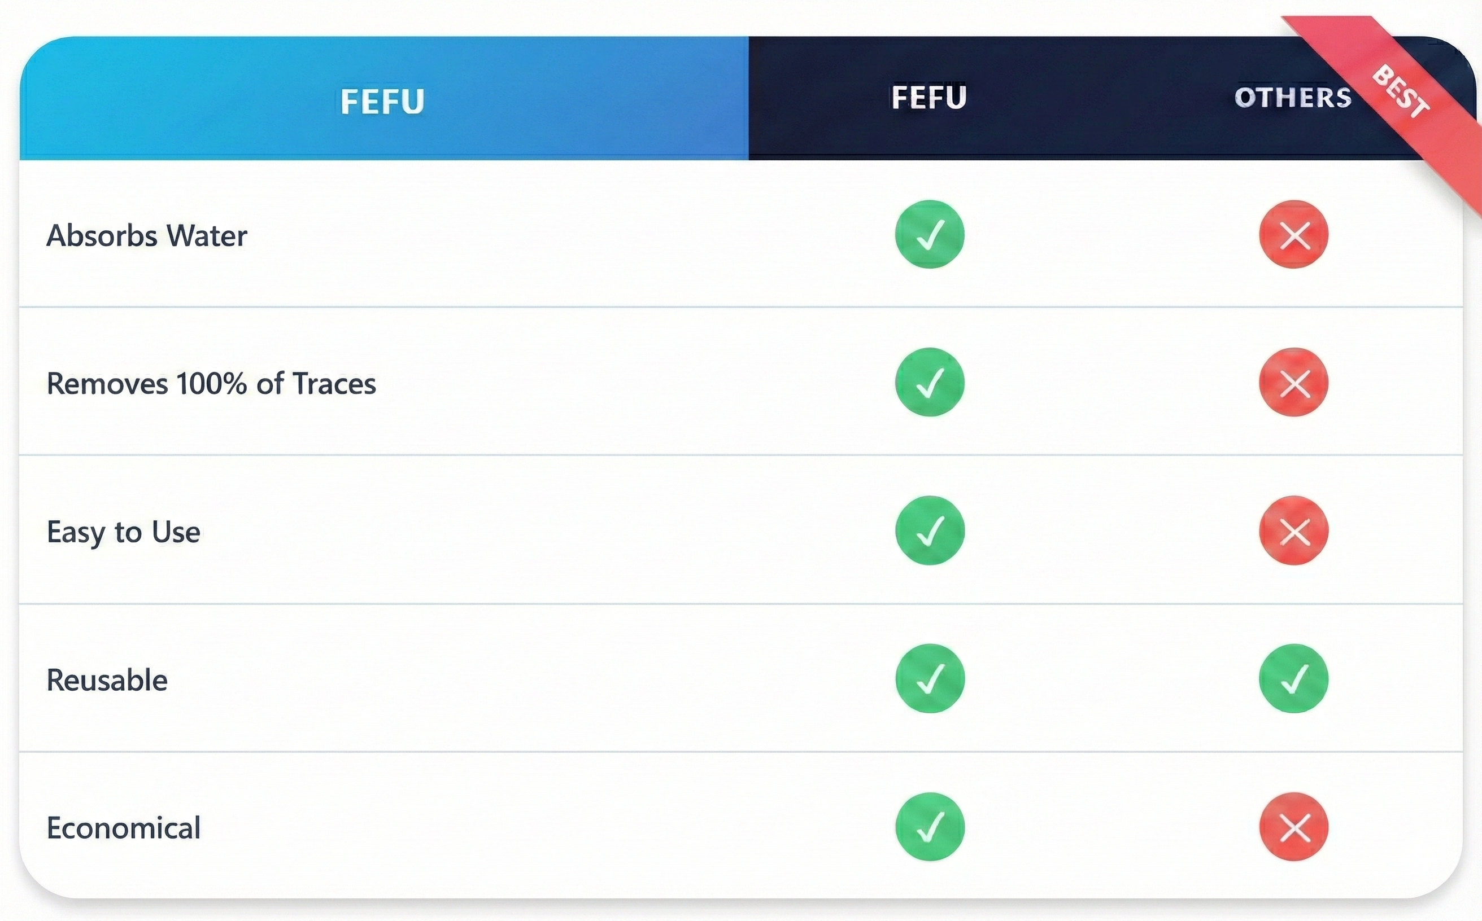
Task: Click FEFU checkmark in Easy to Use row
Action: 929,530
